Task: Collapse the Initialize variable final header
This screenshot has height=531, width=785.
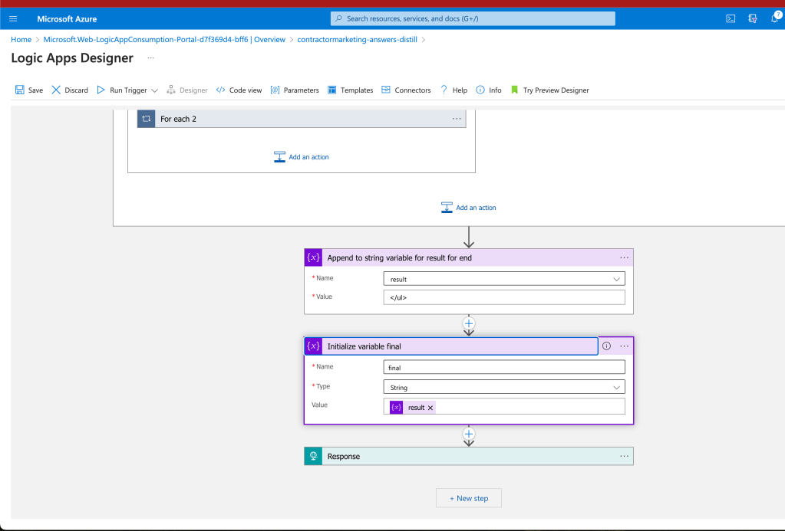Action: coord(451,346)
